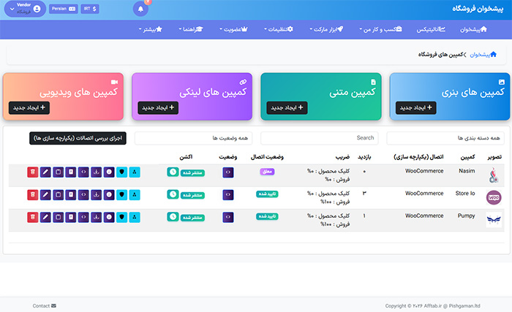Click the Search input field
512x312 pixels.
tap(319, 137)
